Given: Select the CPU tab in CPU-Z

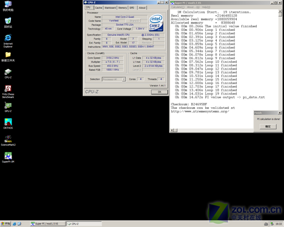Looking at the screenshot, I should point(89,7).
